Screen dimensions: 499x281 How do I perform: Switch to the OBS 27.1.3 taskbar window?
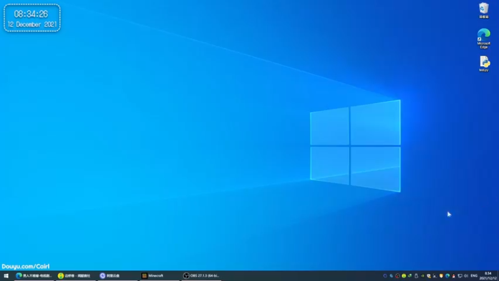click(201, 276)
